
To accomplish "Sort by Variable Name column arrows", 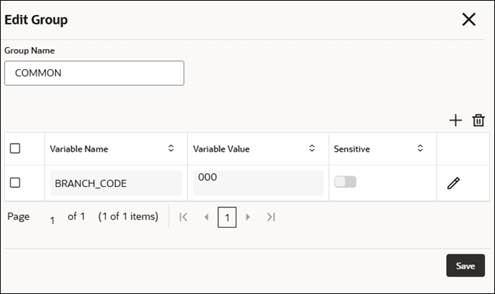I will pos(171,149).
